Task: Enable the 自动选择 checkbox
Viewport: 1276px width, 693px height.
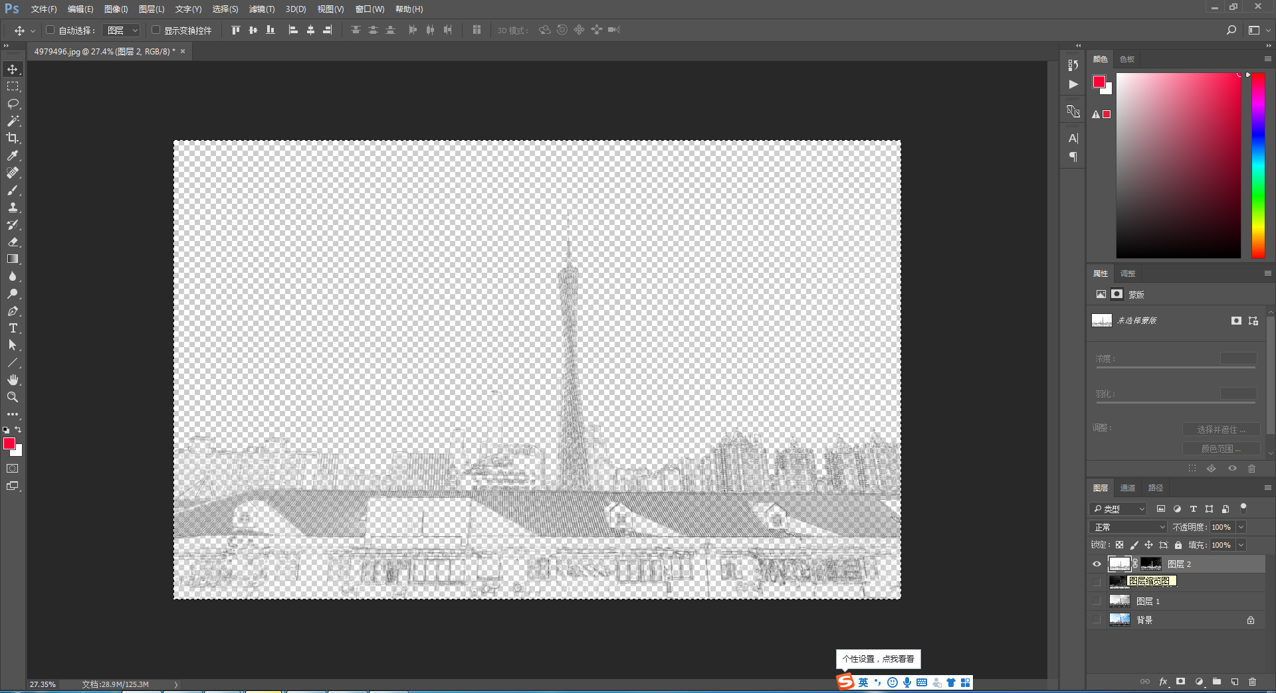Action: click(50, 30)
